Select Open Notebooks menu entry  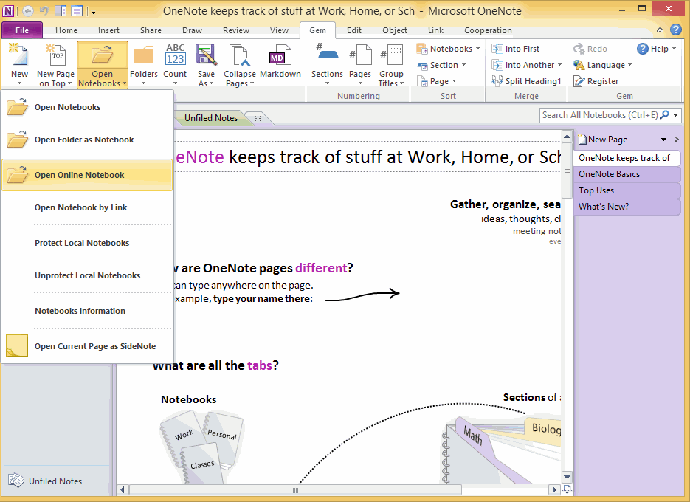(87, 107)
